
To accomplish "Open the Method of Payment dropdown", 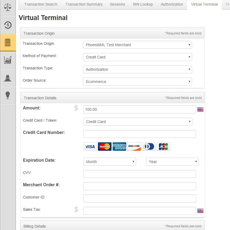I will pyautogui.click(x=137, y=57).
